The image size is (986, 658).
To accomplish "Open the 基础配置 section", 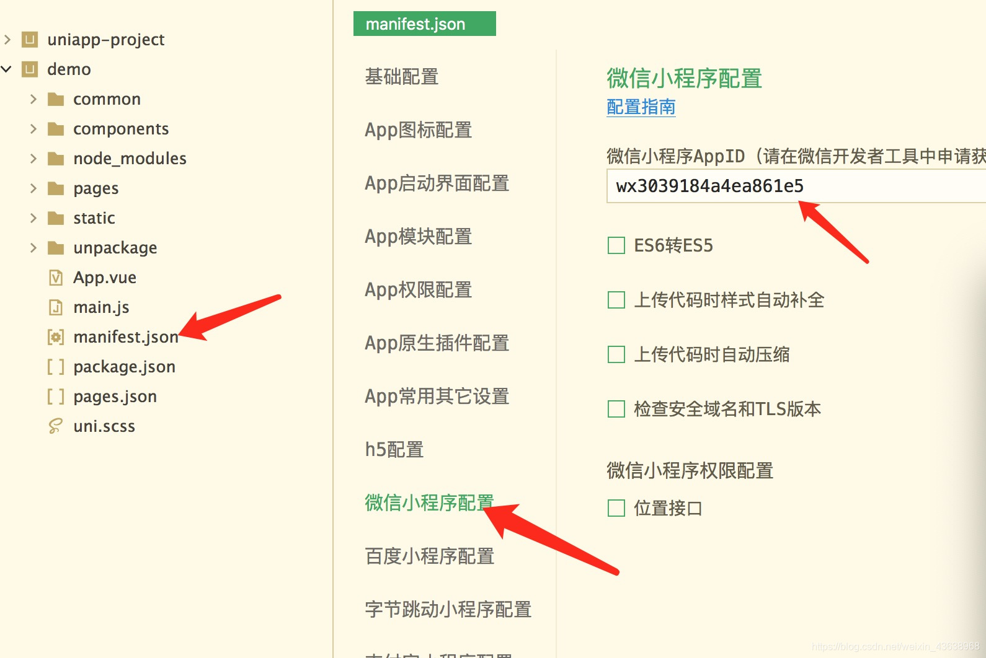I will (x=402, y=77).
